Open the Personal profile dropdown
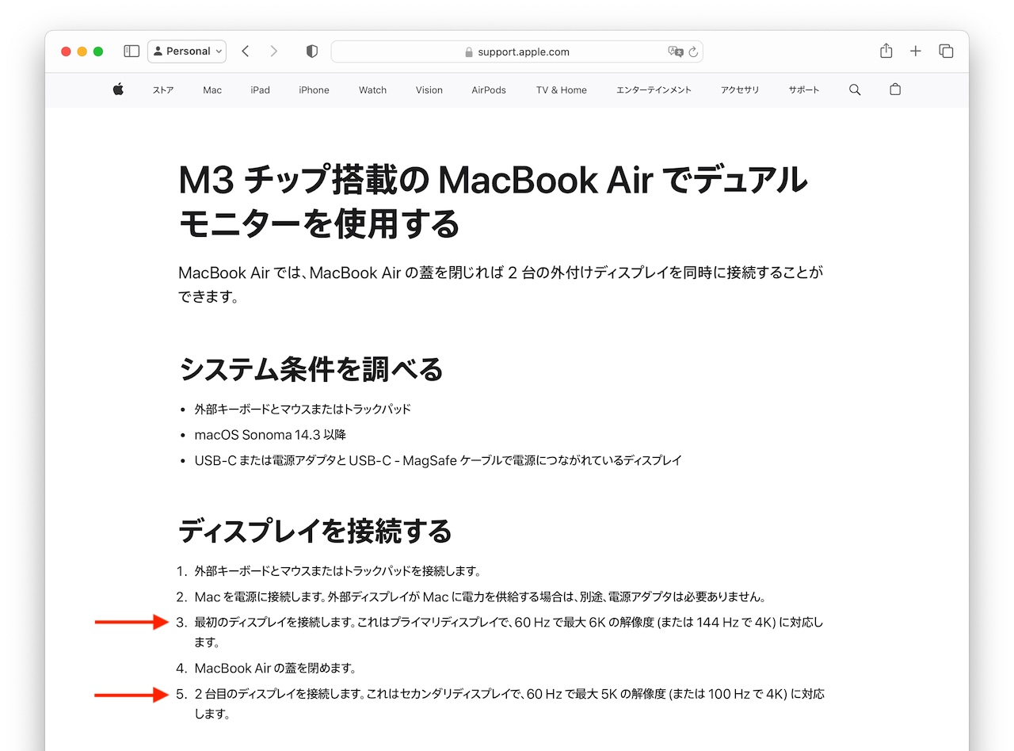Image resolution: width=1014 pixels, height=751 pixels. coord(187,51)
